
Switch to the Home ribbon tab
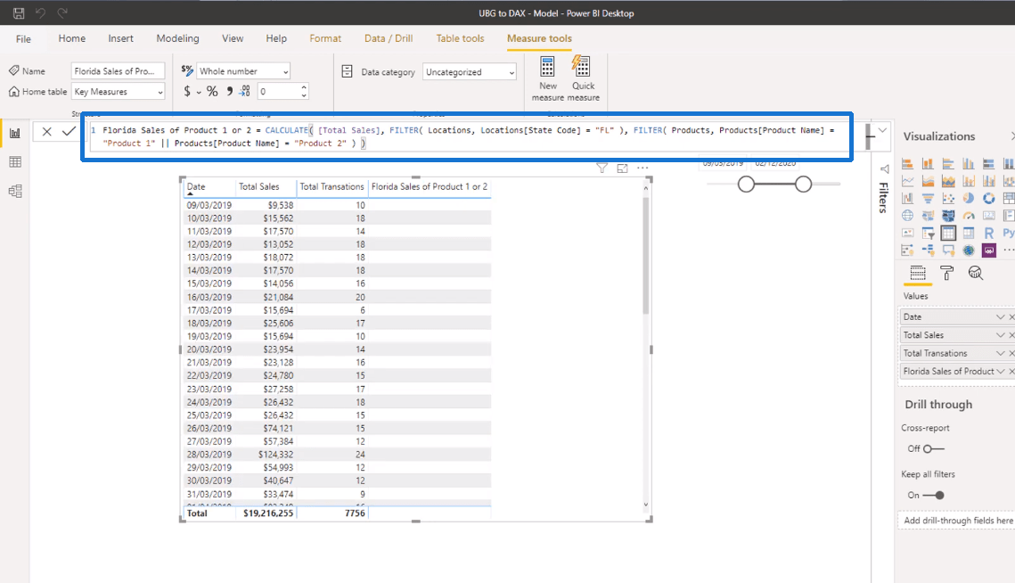[72, 39]
